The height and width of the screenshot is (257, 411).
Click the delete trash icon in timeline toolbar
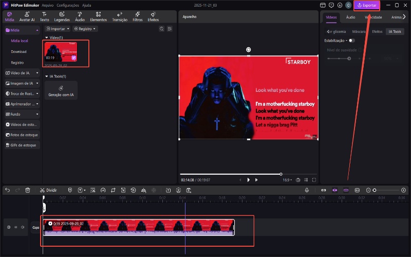(28, 190)
